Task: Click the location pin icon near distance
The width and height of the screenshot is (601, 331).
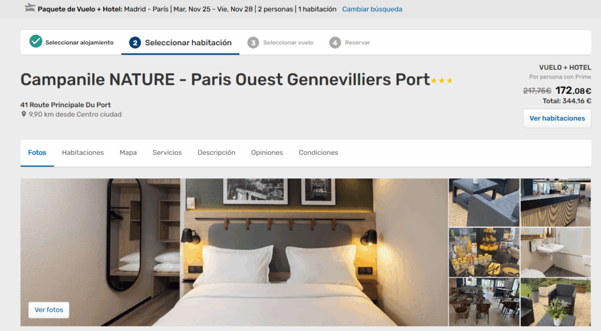Action: 23,114
